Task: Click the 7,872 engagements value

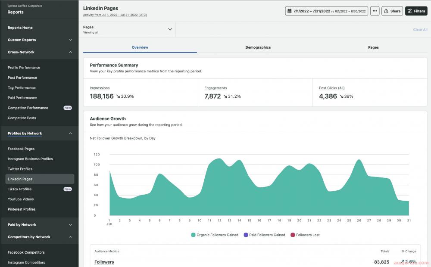Action: click(212, 96)
